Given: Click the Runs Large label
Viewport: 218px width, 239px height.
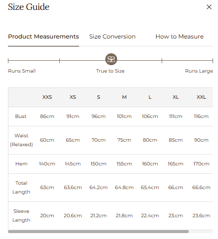Looking at the screenshot, I should 199,71.
